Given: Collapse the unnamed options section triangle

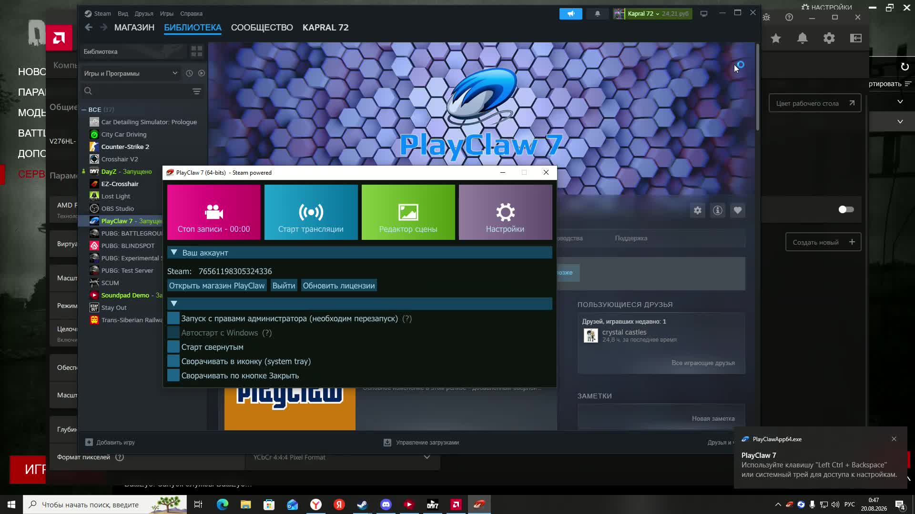Looking at the screenshot, I should click(x=174, y=304).
